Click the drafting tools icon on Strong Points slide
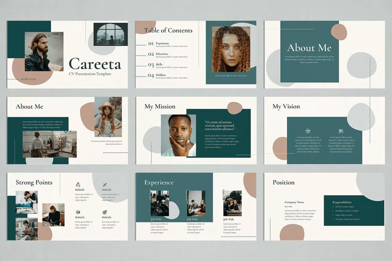Viewport: 392px width, 261px height. (78, 185)
